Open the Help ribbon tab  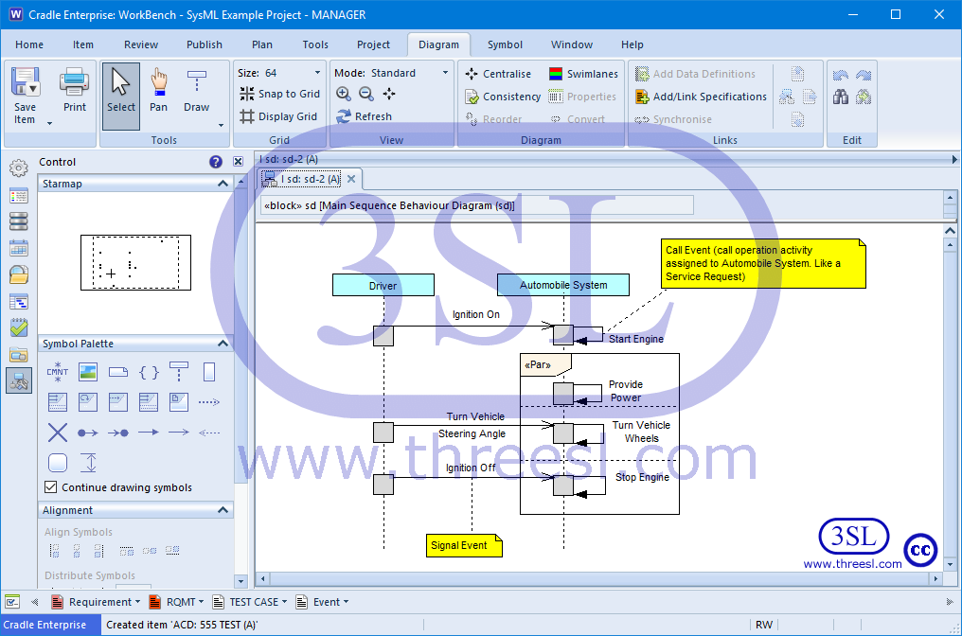click(632, 44)
